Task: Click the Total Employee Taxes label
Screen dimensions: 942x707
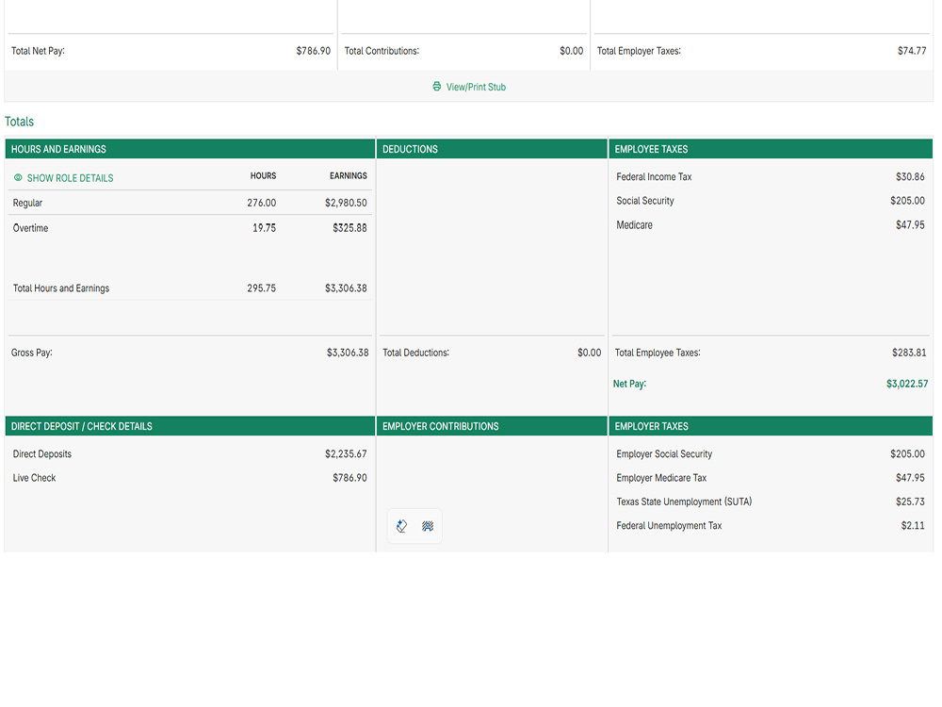Action: 658,353
